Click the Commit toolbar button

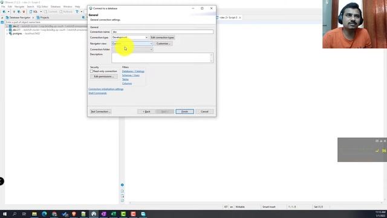click(51, 12)
